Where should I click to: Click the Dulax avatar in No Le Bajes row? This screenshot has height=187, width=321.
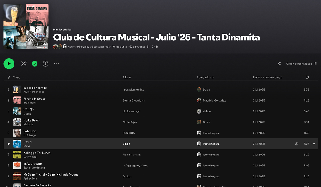[199, 122]
